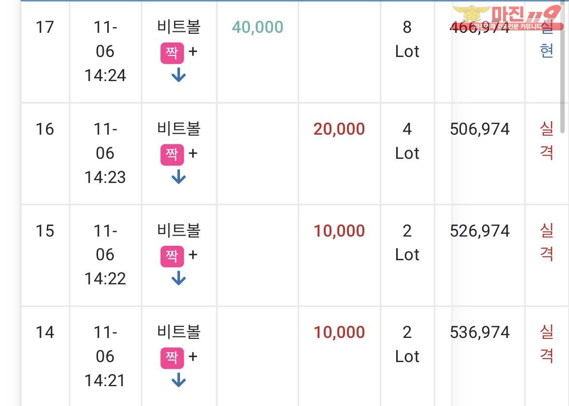Click the pink 짝 badge in row 14
569x406 pixels.
[172, 358]
